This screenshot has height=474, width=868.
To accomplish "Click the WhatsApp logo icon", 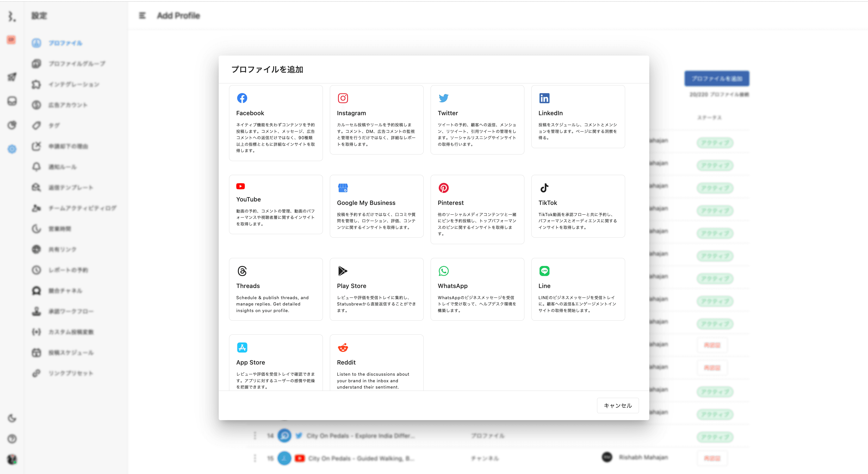I will [x=443, y=271].
